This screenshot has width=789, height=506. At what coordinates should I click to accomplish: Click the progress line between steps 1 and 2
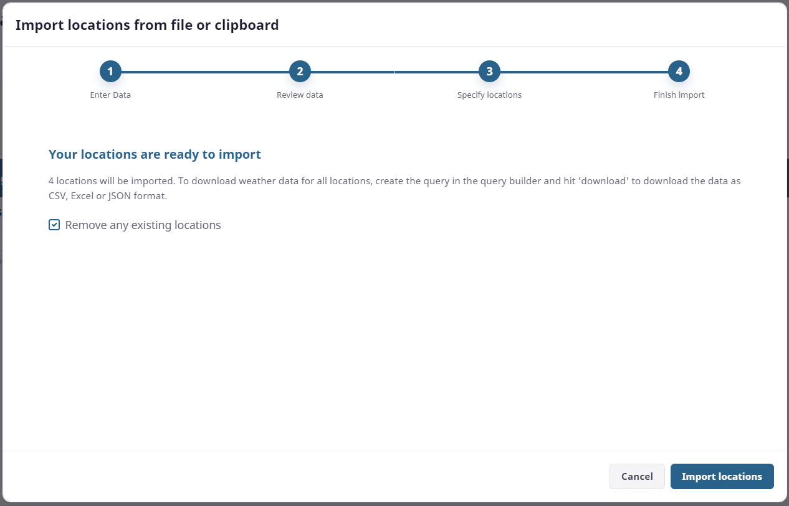pos(205,72)
